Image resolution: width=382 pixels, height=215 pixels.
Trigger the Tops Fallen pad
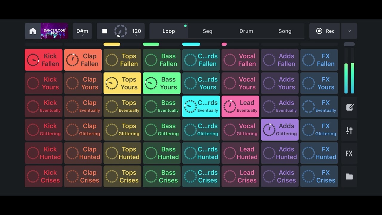click(x=122, y=60)
